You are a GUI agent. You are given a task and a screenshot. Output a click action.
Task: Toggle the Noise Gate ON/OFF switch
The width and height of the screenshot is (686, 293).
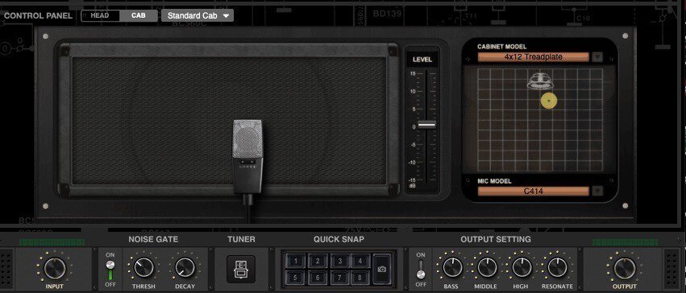coord(110,270)
